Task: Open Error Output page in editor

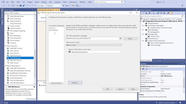Action: (53, 30)
